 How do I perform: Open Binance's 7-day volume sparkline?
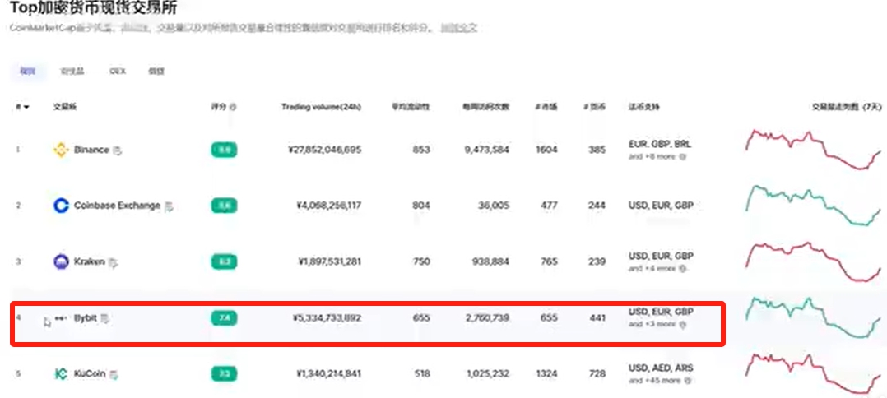813,150
